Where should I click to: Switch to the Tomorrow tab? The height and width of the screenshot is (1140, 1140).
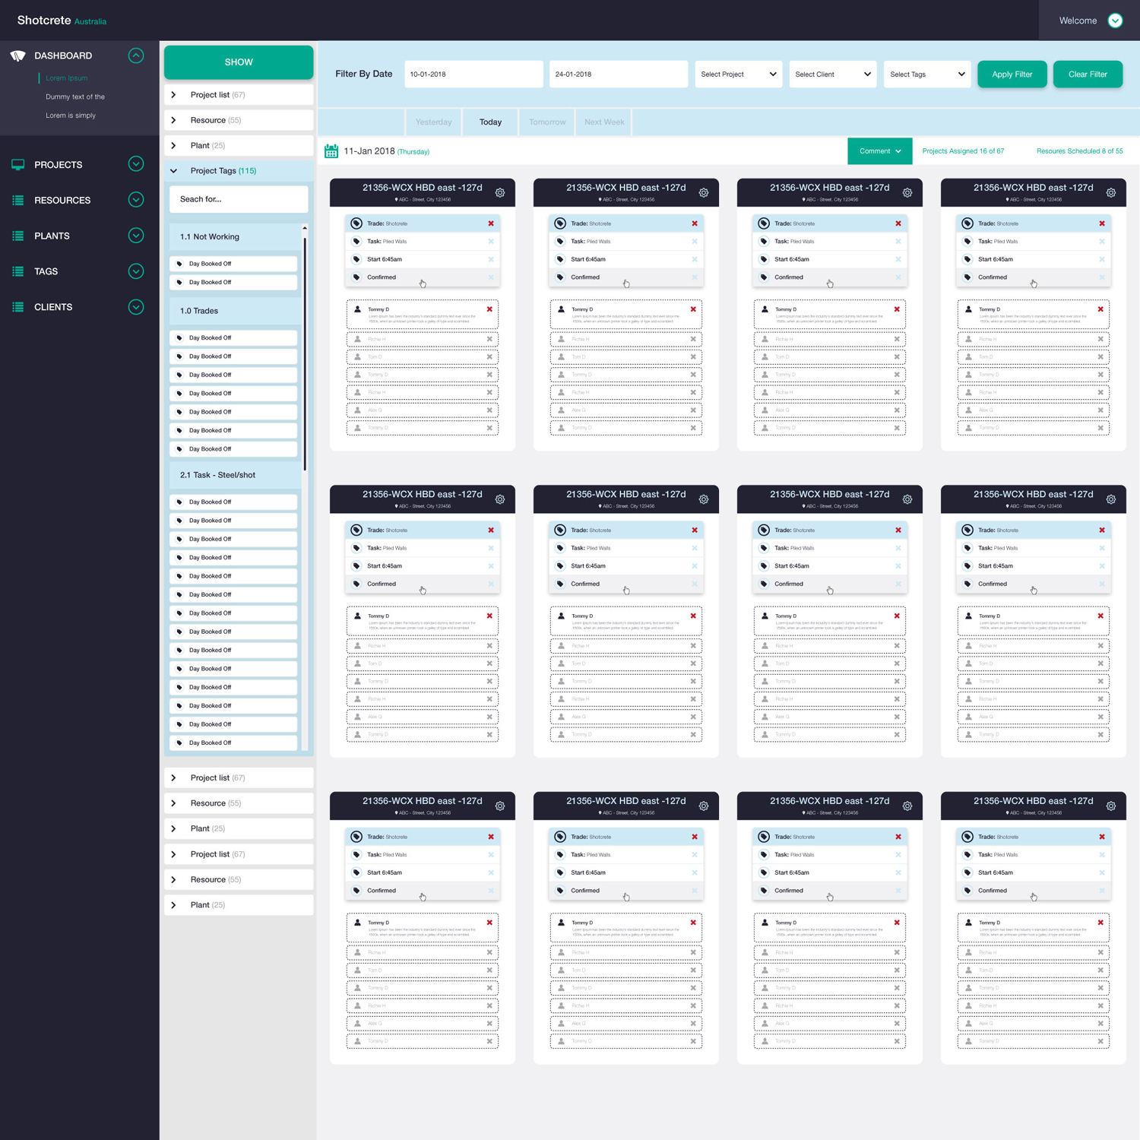(547, 122)
